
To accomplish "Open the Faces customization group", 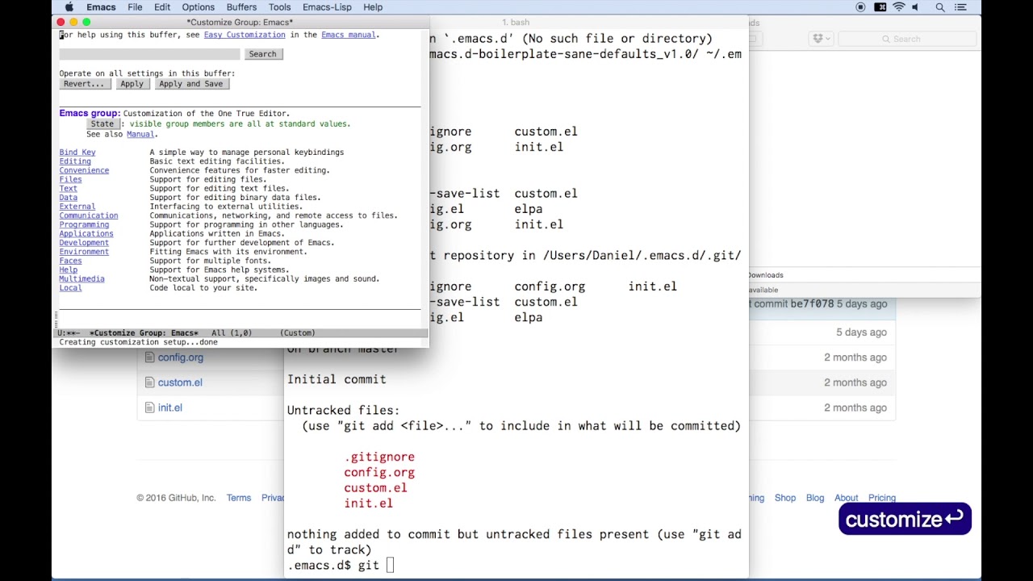I will 70,261.
